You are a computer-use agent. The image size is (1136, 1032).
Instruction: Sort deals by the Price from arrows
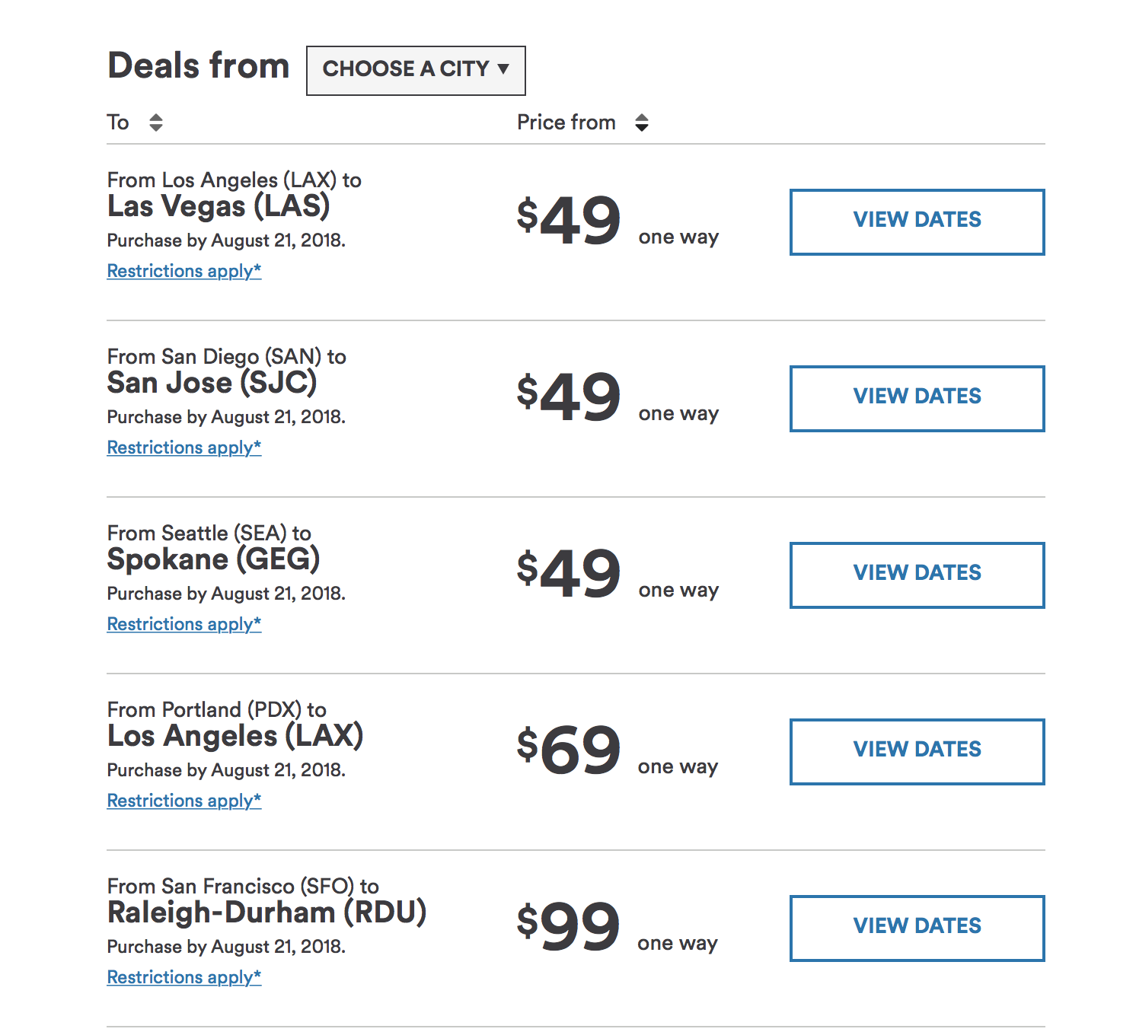coord(642,123)
